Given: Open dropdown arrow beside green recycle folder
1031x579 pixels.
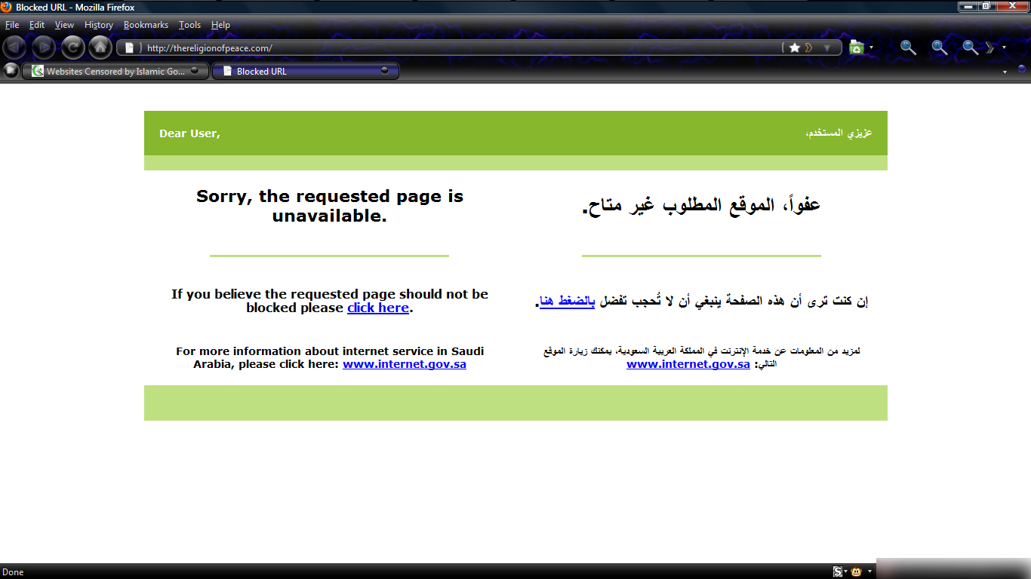Looking at the screenshot, I should [x=871, y=47].
